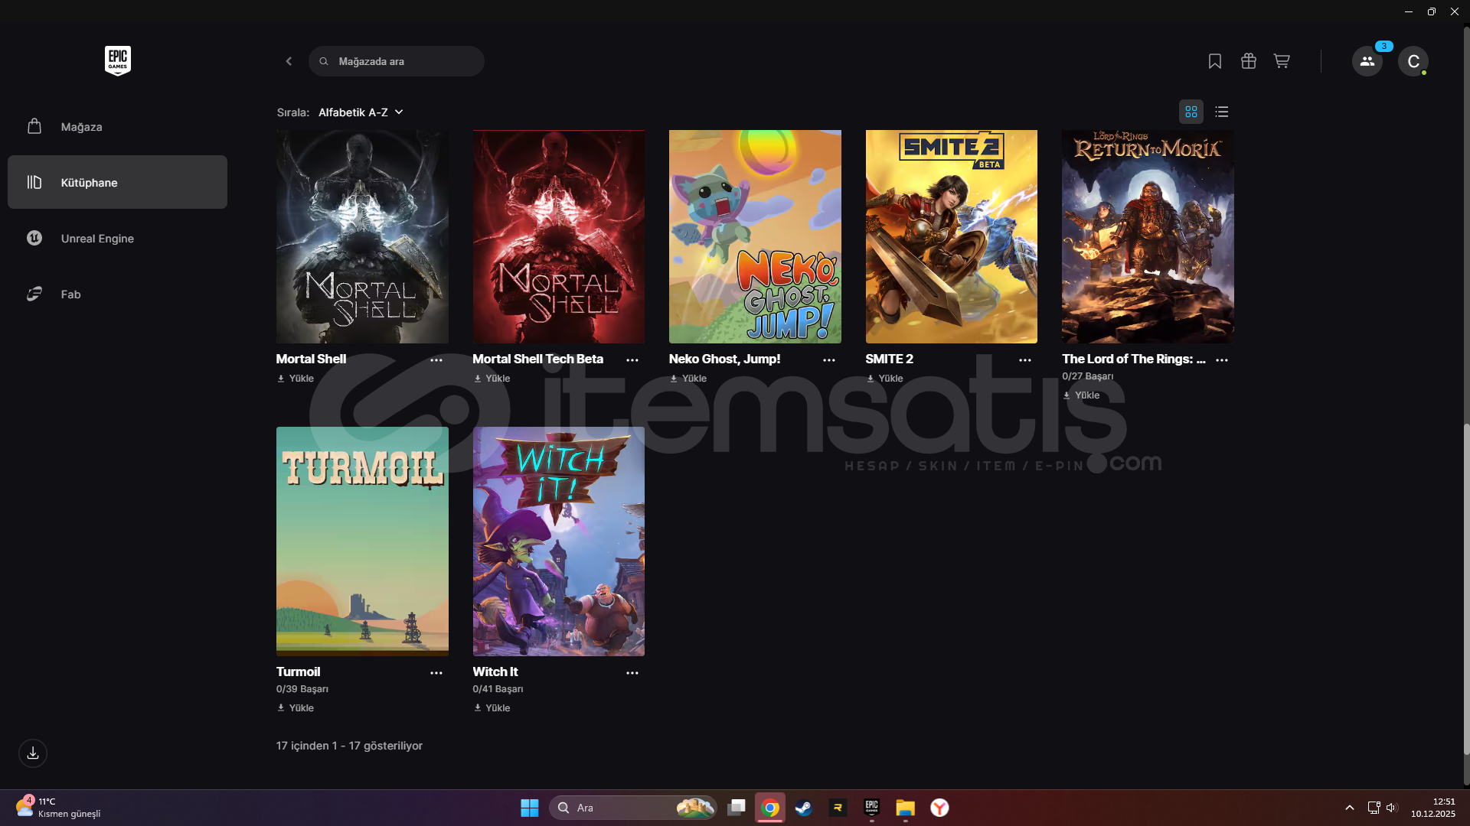
Task: Go to Mağaza in sidebar
Action: pos(81,127)
